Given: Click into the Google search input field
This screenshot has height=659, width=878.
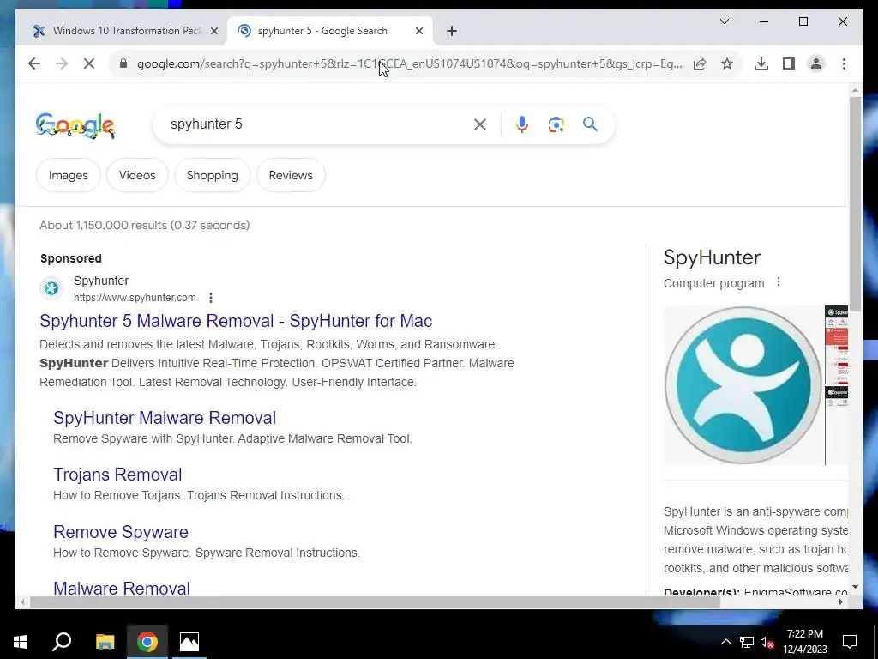Looking at the screenshot, I should [316, 124].
